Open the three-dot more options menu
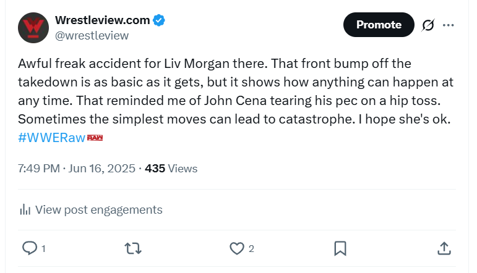The width and height of the screenshot is (477, 273). click(449, 25)
